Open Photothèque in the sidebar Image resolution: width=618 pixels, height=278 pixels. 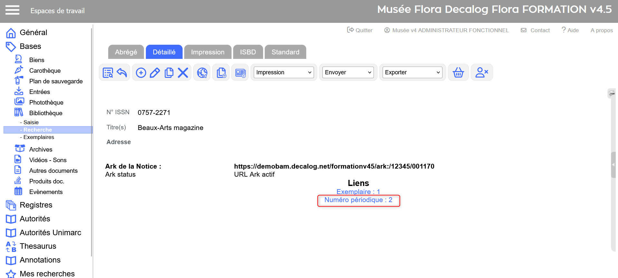(46, 103)
